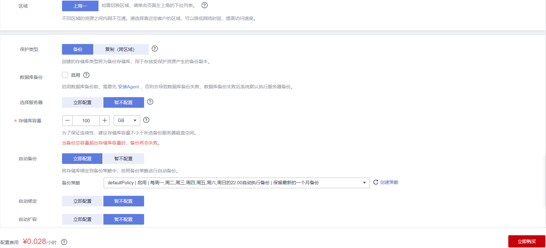Click the capacity value field showing 100
Image resolution: width=546 pixels, height=248 pixels.
[86, 121]
